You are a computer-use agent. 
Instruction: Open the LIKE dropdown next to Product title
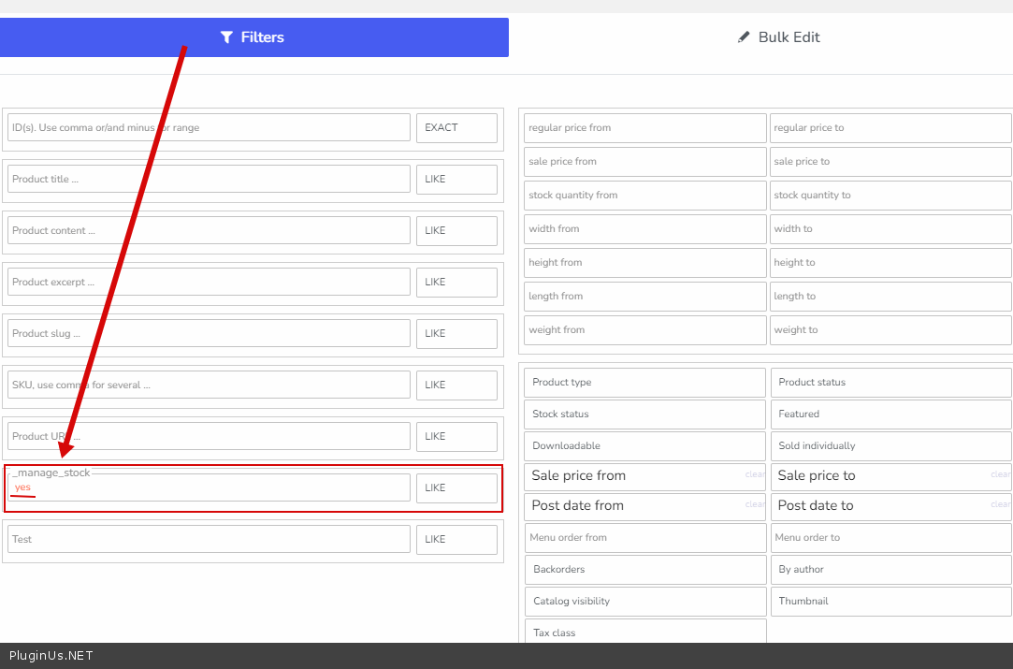click(x=456, y=180)
